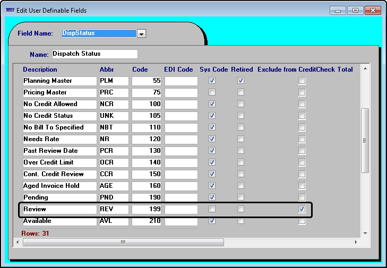This screenshot has width=387, height=268.
Task: Click the DispStatus field name combo box
Action: click(x=99, y=33)
